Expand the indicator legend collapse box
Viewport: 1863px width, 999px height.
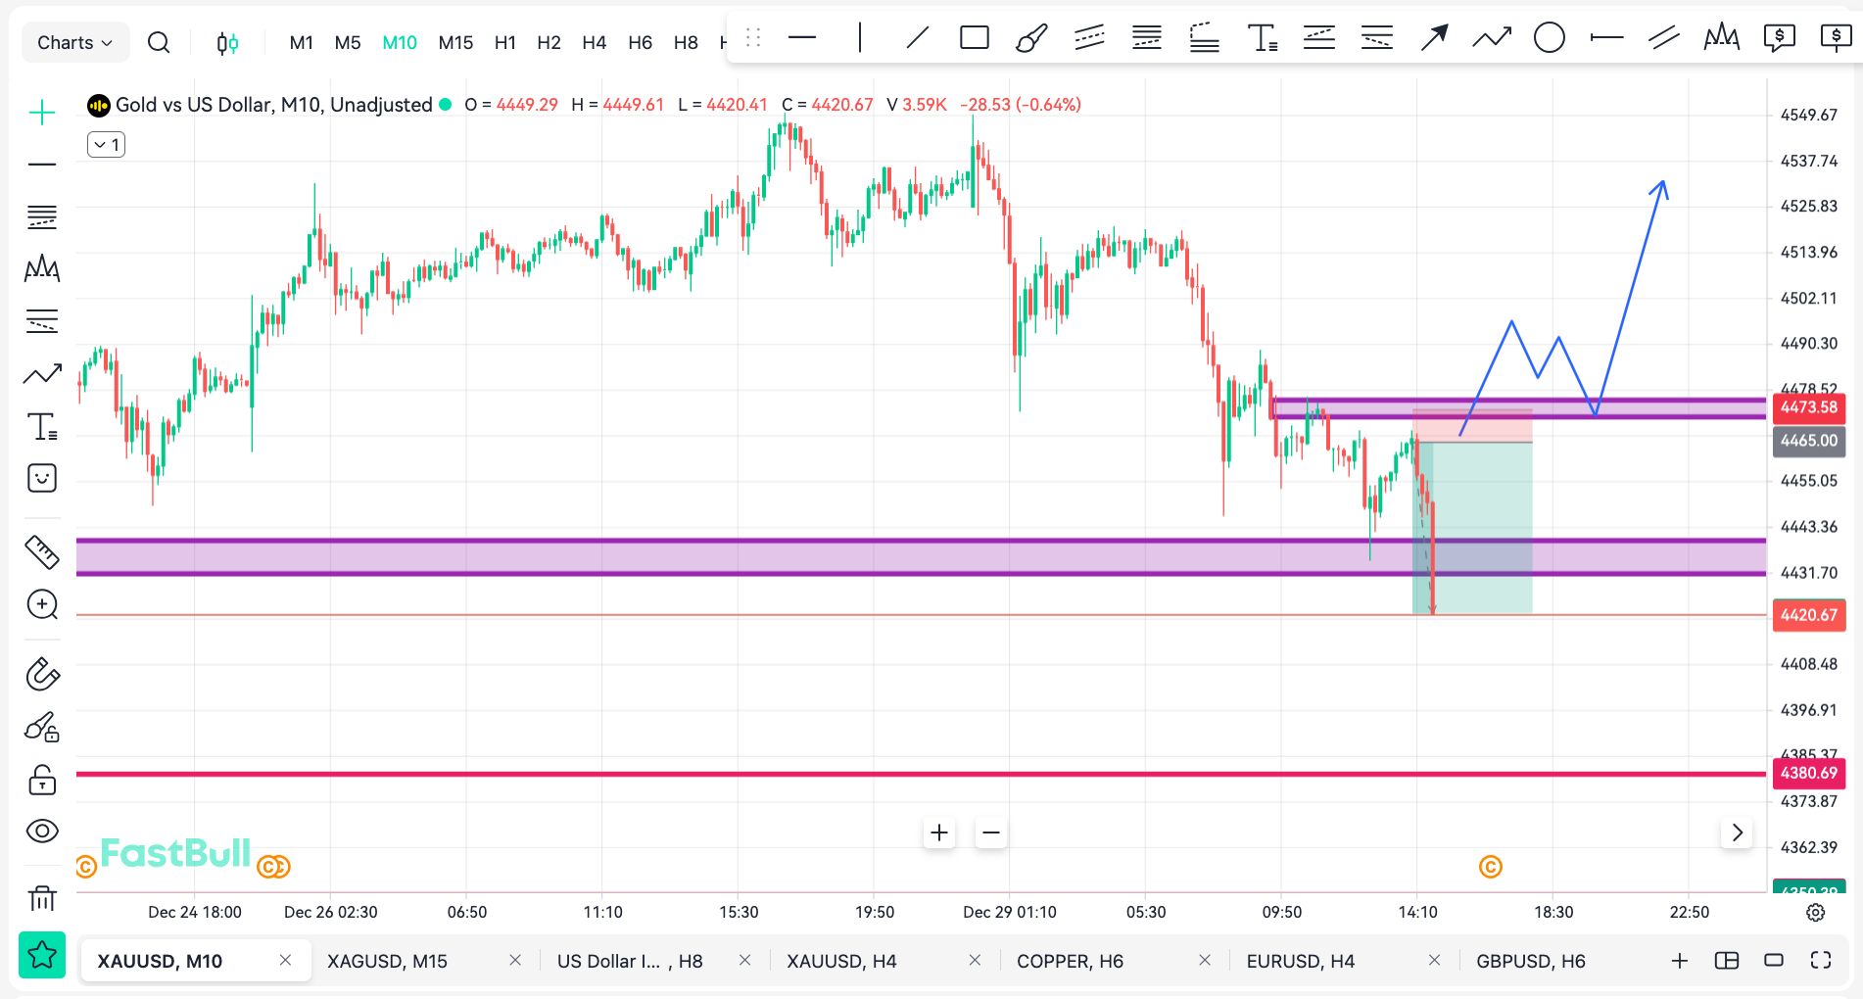click(107, 145)
